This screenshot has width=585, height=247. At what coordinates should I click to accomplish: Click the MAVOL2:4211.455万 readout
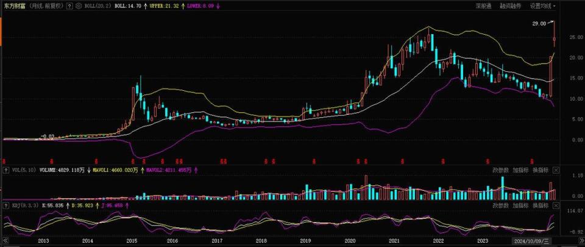(169, 170)
